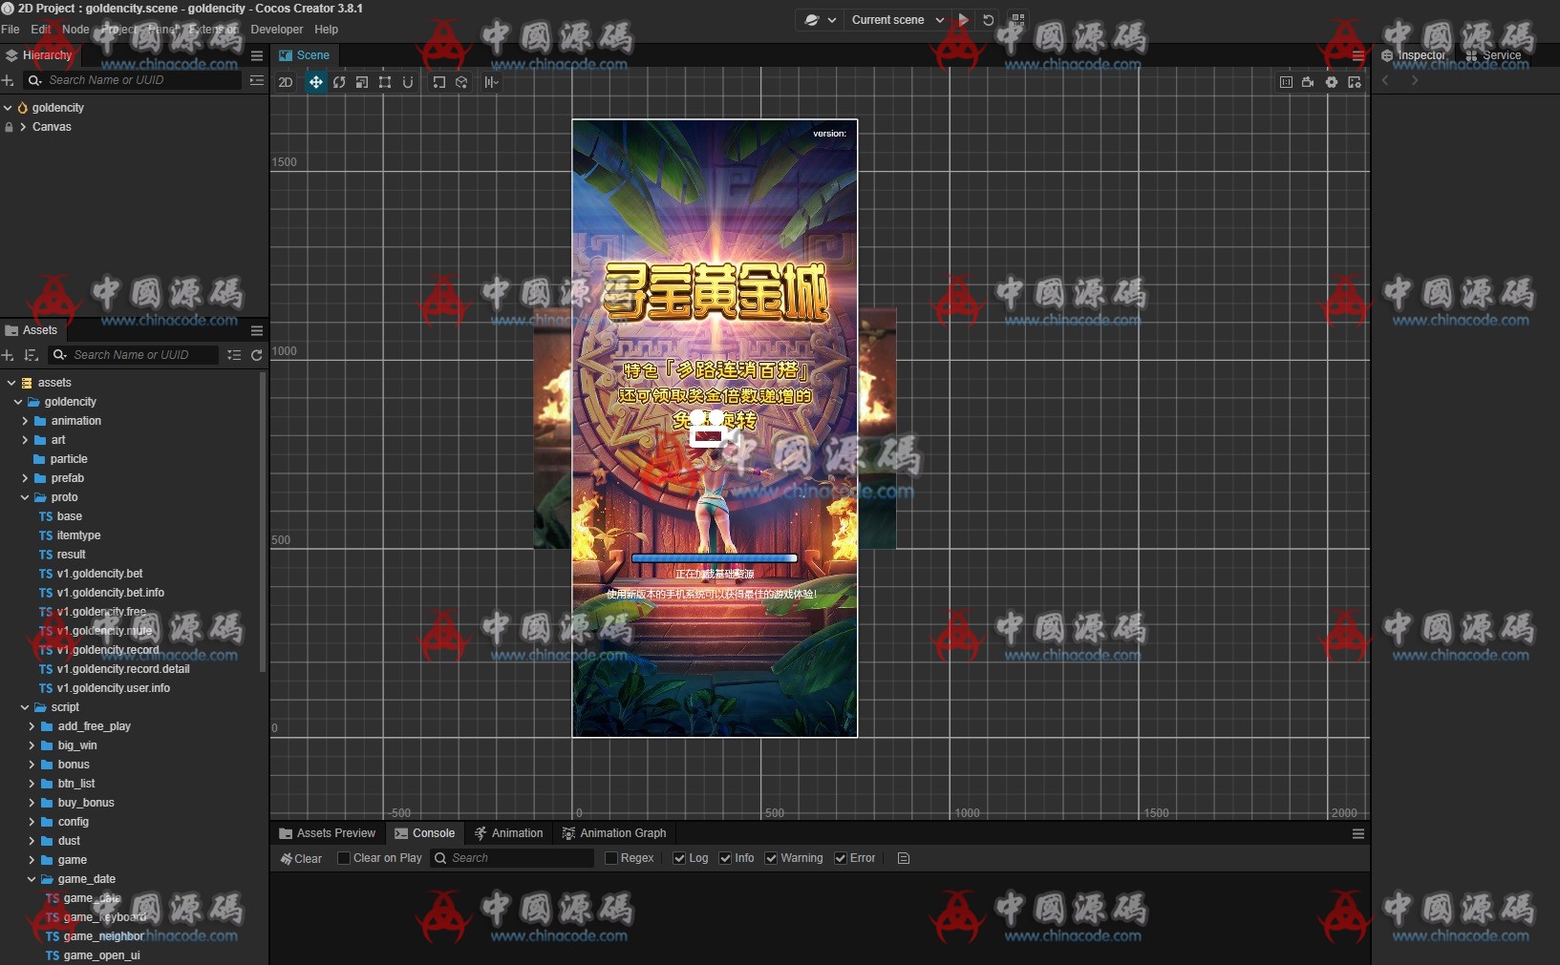Expand the art folder

25,440
